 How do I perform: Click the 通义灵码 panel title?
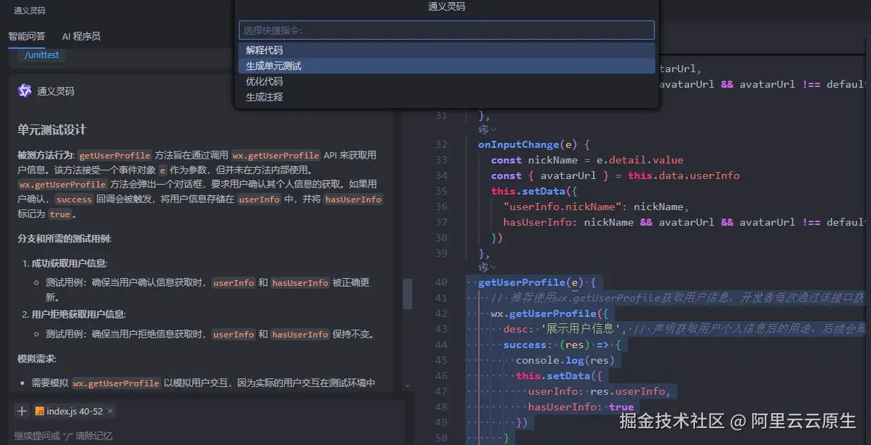[30, 11]
